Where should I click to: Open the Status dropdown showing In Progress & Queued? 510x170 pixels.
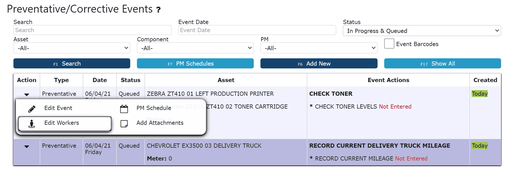422,31
